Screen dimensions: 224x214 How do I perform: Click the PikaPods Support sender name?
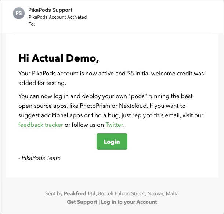tap(50, 10)
